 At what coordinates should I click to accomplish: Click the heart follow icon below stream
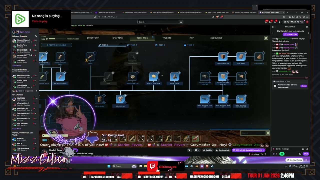coord(189,150)
